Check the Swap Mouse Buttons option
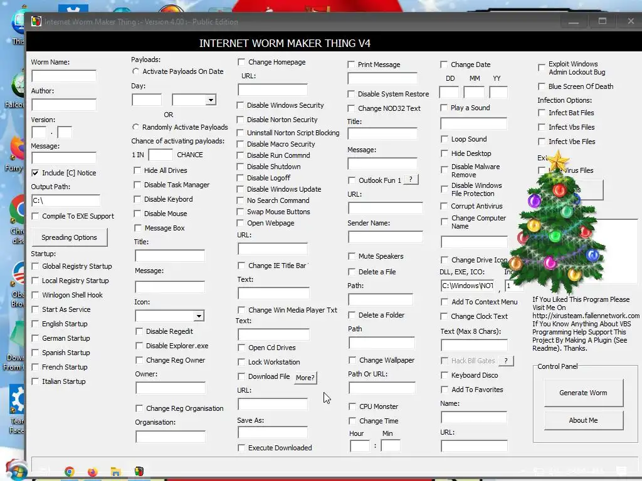 click(x=240, y=212)
